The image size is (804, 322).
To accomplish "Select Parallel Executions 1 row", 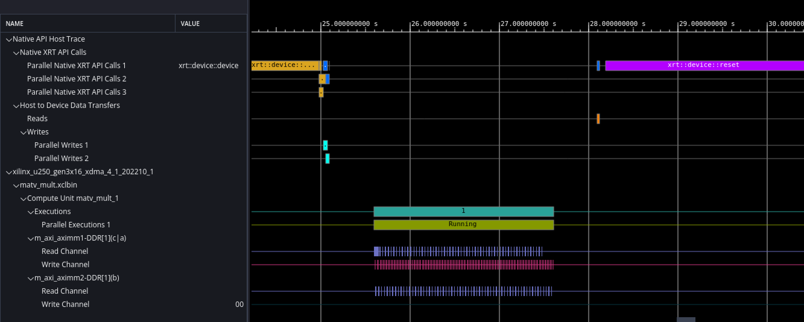I will pos(124,225).
